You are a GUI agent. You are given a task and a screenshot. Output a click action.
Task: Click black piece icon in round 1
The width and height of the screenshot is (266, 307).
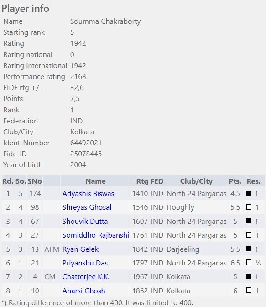249,193
